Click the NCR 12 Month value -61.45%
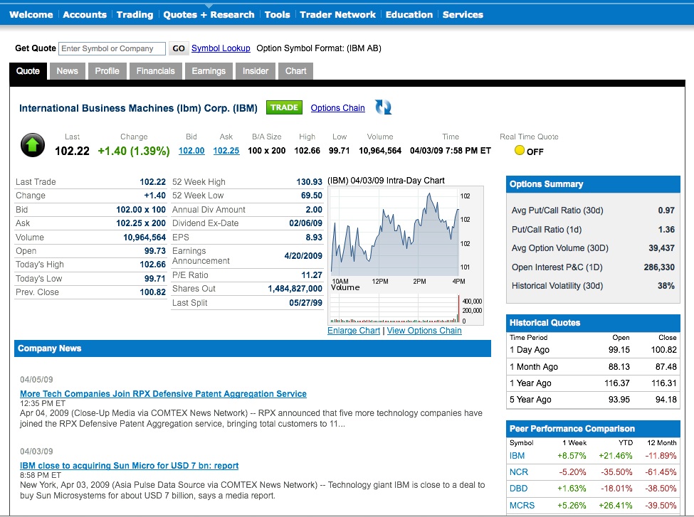The image size is (694, 517). pyautogui.click(x=661, y=472)
